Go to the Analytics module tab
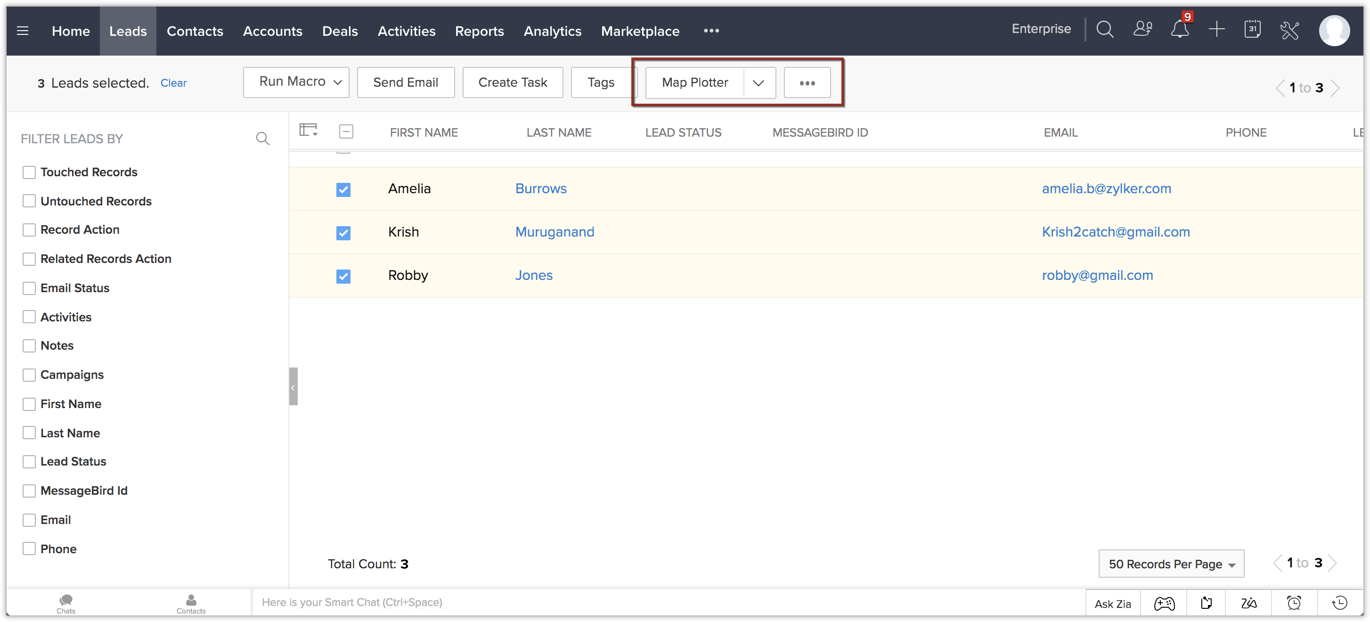 tap(552, 32)
